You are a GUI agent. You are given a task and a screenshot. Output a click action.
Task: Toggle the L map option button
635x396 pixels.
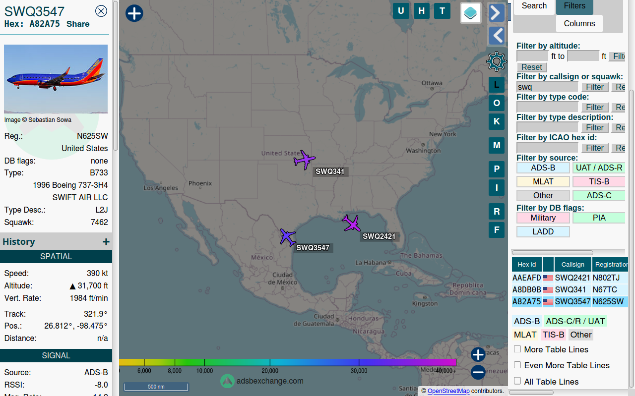497,85
